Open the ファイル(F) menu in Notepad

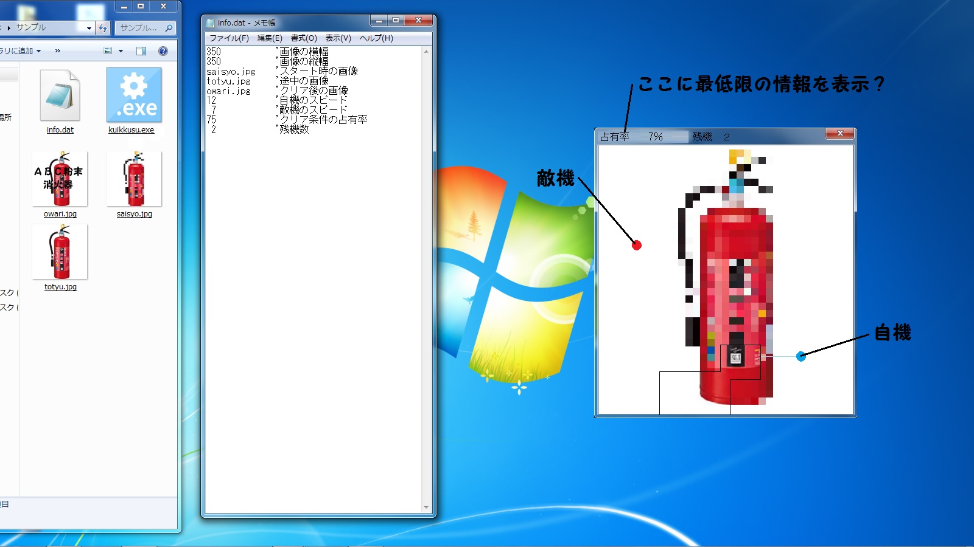coord(229,38)
